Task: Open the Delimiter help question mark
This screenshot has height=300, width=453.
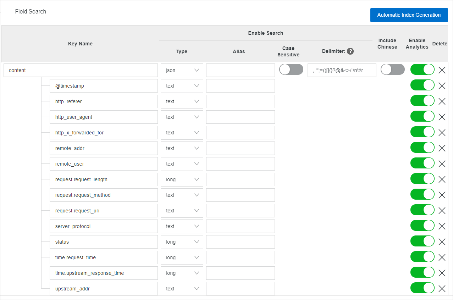Action: pos(350,51)
